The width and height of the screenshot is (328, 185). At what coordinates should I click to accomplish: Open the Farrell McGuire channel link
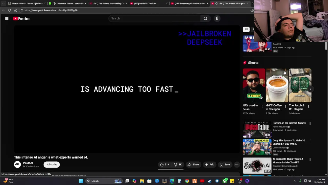point(280,127)
